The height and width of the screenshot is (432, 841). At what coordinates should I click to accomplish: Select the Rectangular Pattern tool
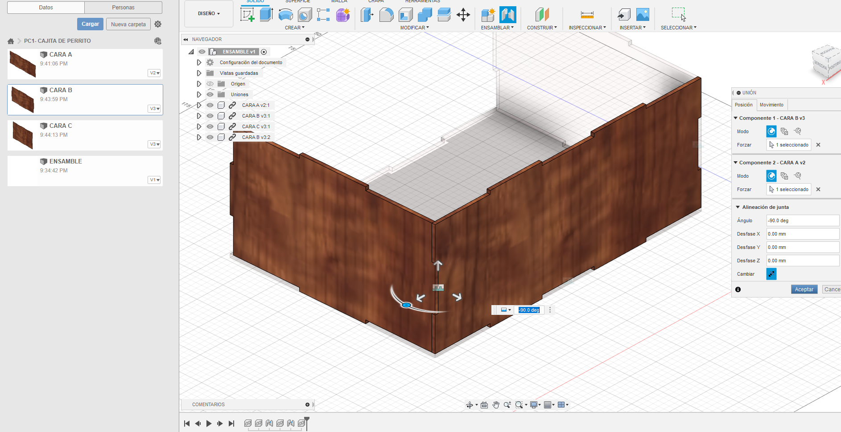[323, 15]
